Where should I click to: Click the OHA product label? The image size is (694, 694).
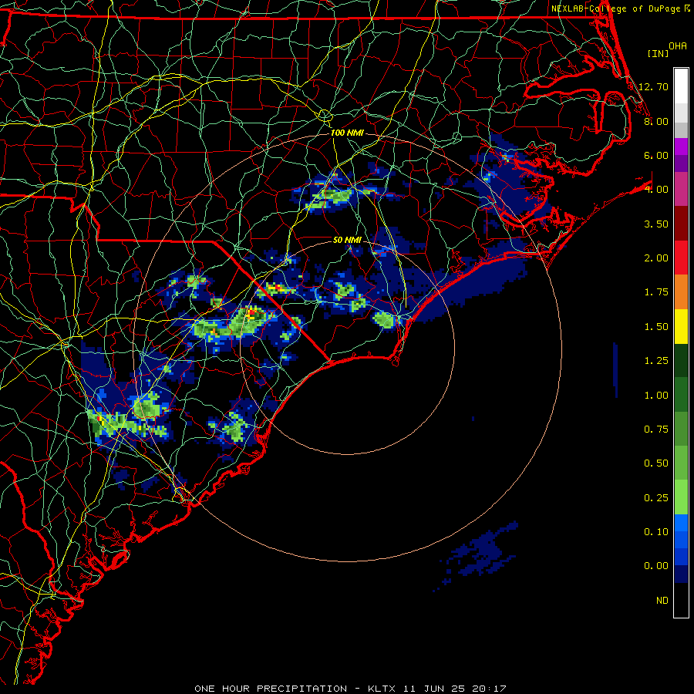(x=678, y=46)
